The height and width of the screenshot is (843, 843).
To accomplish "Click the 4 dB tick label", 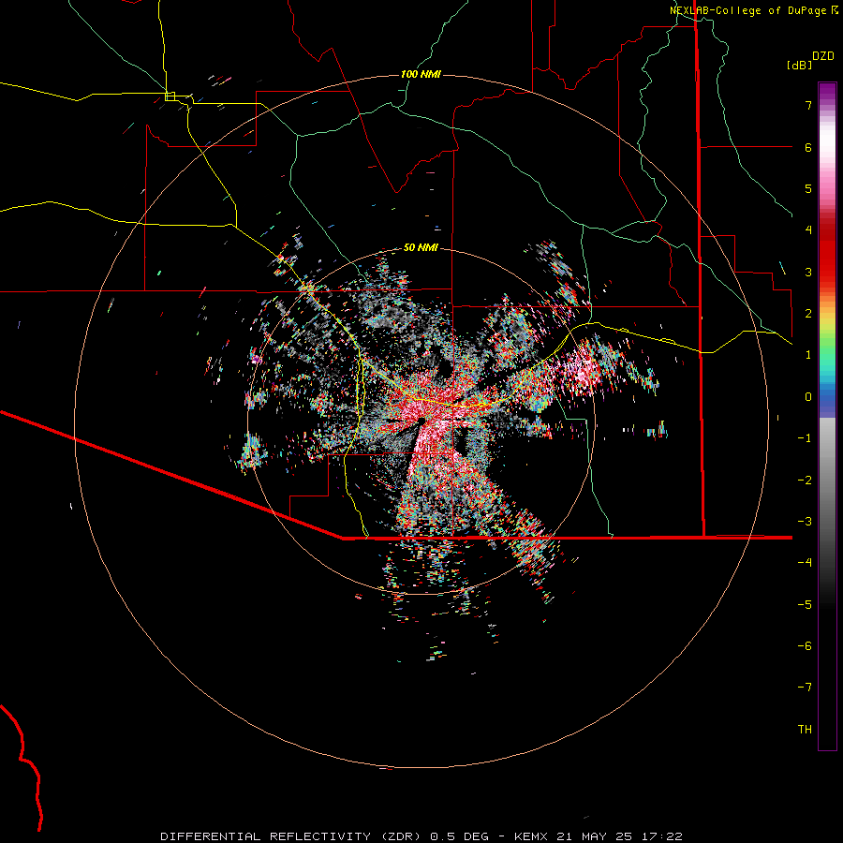I will click(808, 229).
